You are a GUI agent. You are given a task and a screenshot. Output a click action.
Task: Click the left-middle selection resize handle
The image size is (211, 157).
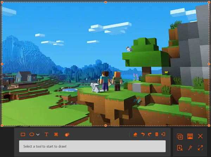tap(2, 64)
